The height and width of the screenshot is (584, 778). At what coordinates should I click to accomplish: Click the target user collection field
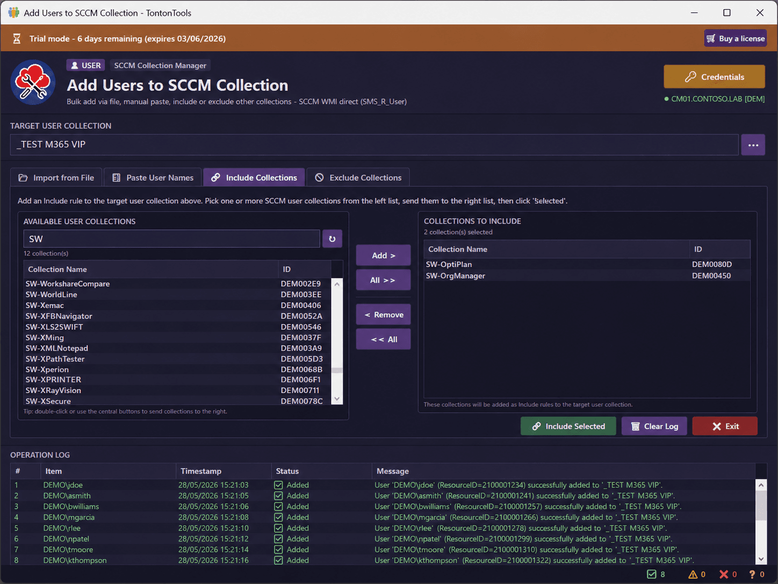pyautogui.click(x=374, y=145)
